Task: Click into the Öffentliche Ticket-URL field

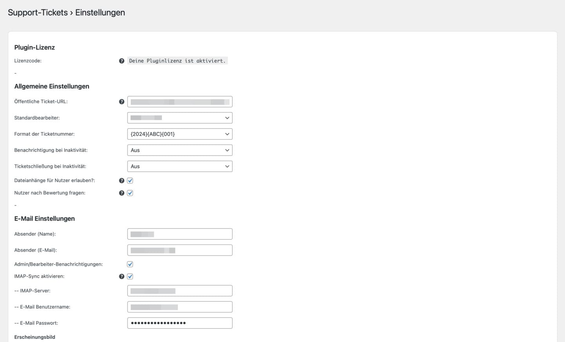Action: (x=180, y=102)
